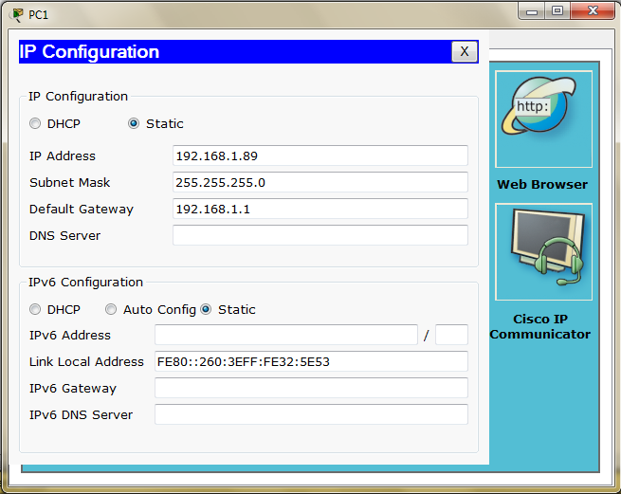Focus the empty DNS Server field
This screenshot has height=494, width=621.
pos(320,235)
